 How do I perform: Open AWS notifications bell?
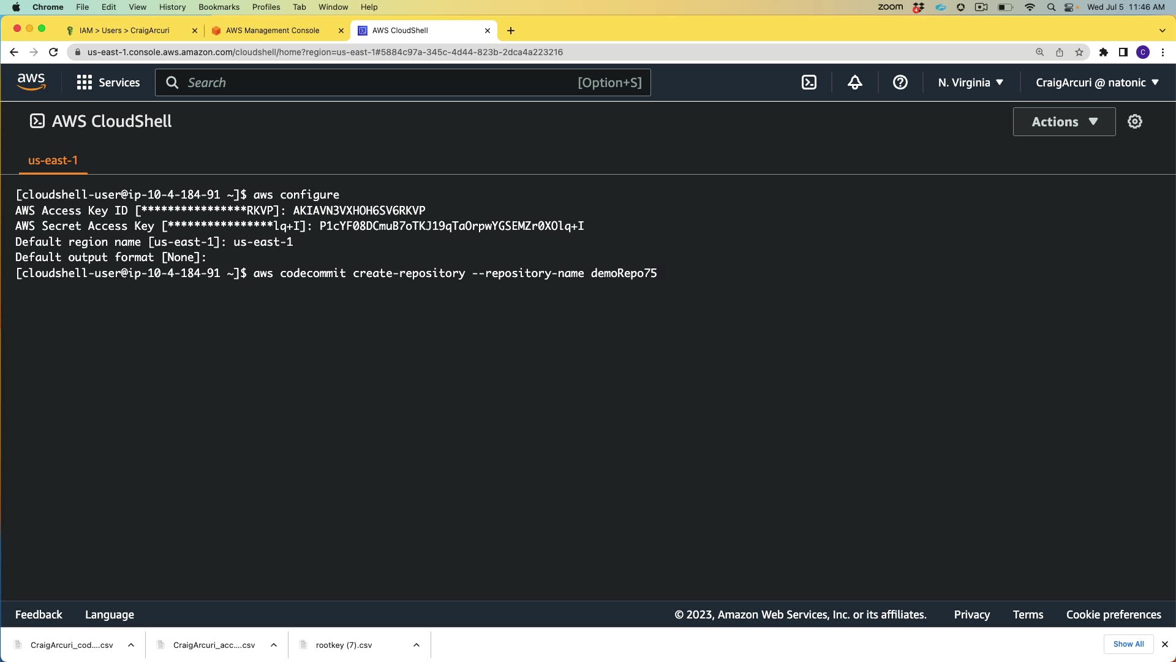tap(854, 83)
